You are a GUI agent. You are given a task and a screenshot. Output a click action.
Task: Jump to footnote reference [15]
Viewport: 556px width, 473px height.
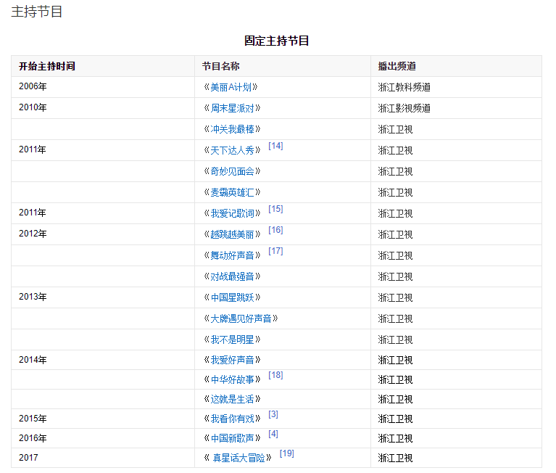[x=275, y=209]
